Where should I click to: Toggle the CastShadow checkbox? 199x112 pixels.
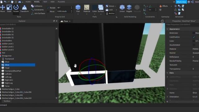[x=194, y=37]
